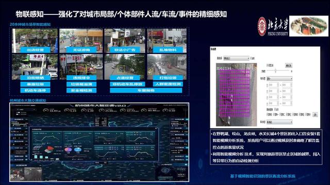Choose the 占道经营 label

click(125, 78)
